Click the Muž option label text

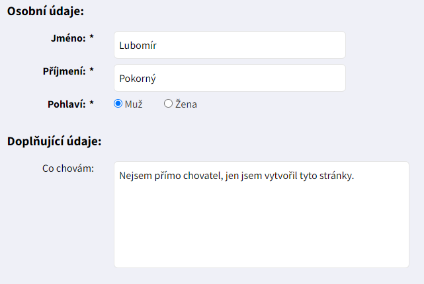coord(134,104)
